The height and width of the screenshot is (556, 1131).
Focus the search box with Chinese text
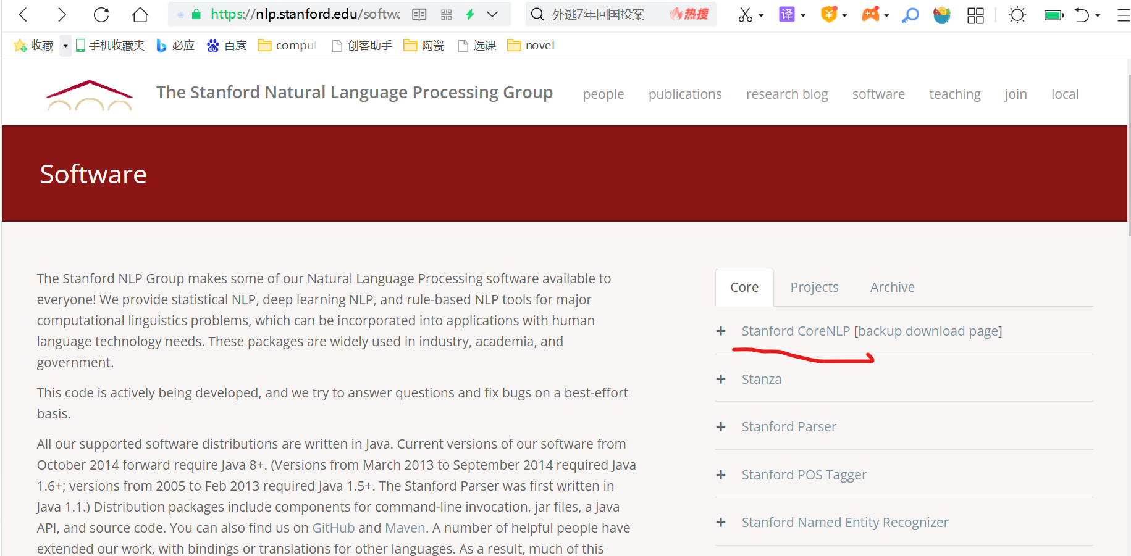click(x=598, y=14)
